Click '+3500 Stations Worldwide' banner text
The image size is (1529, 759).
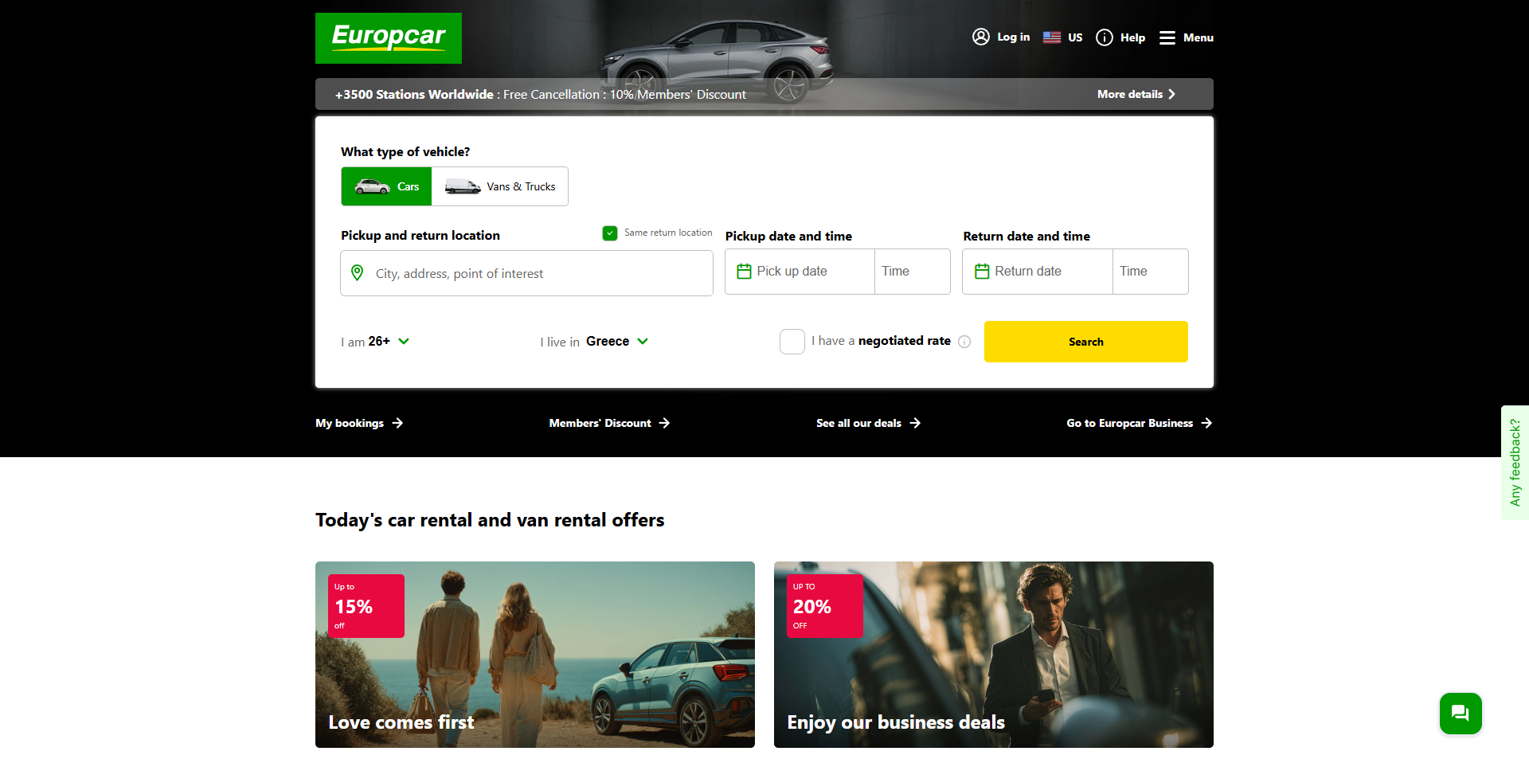414,94
